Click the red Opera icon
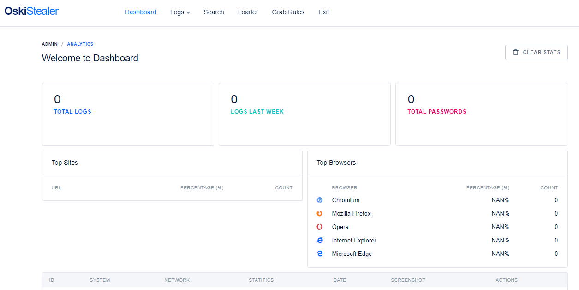The width and height of the screenshot is (579, 290). pos(320,227)
